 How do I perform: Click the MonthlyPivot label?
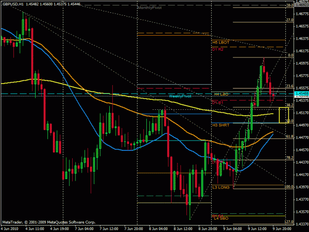pos(150,8)
